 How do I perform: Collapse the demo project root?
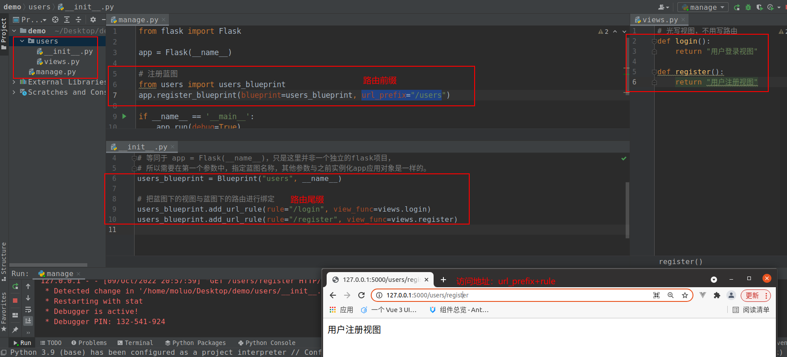(x=14, y=31)
